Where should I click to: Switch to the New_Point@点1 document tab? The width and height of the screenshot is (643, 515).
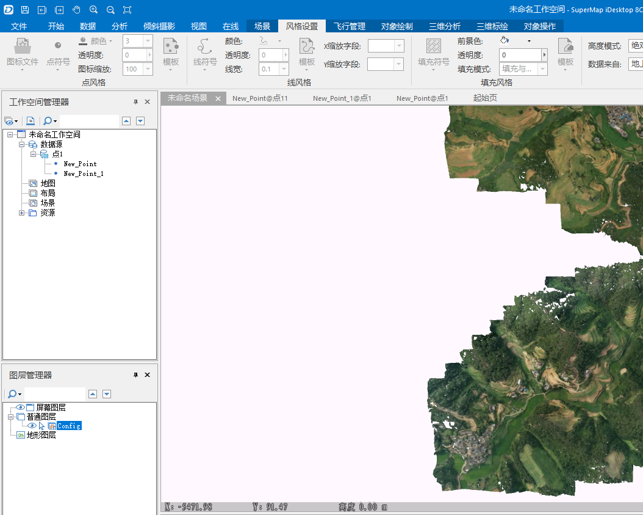422,98
